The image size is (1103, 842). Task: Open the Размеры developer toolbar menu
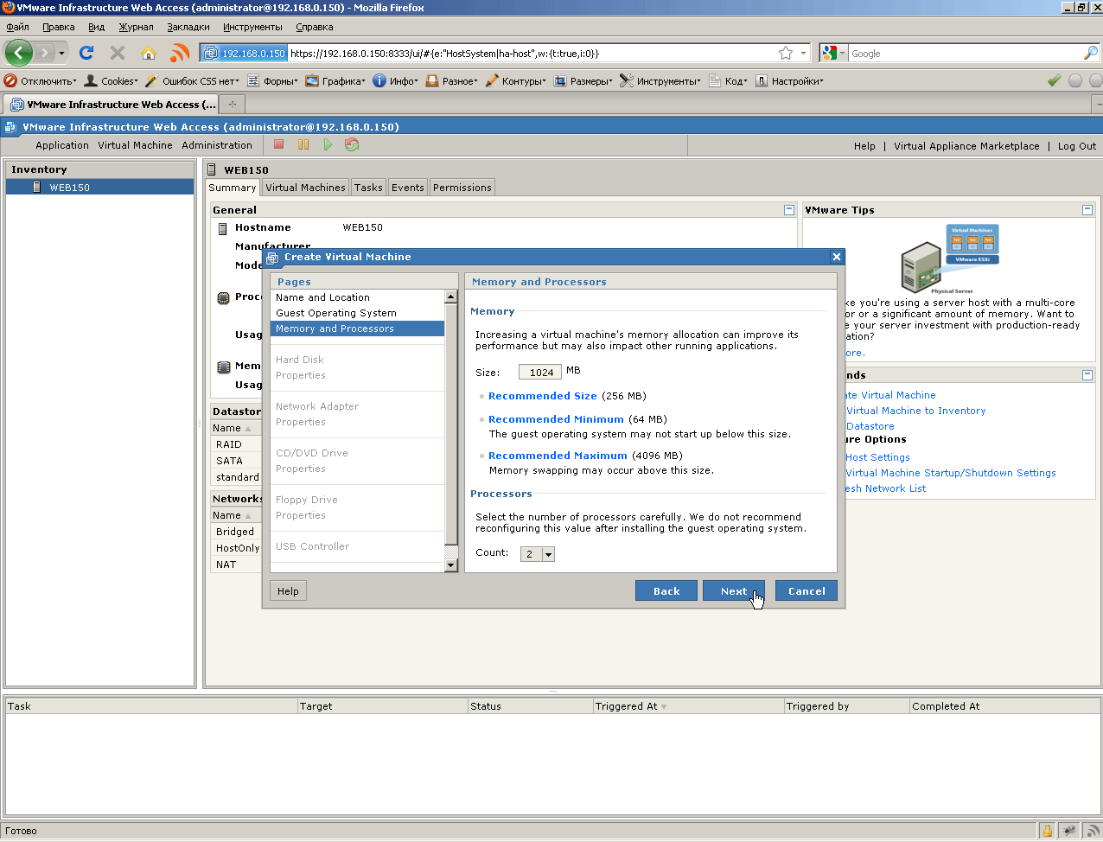583,81
